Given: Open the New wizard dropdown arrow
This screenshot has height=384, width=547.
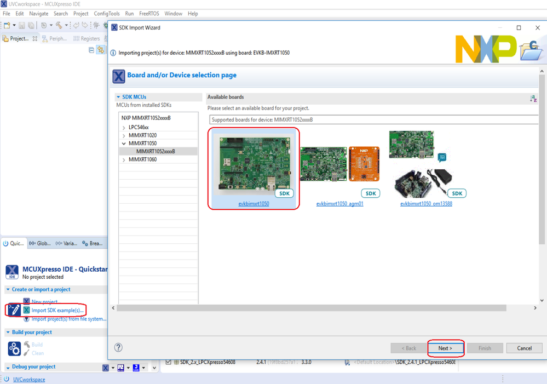Looking at the screenshot, I should tap(14, 25).
